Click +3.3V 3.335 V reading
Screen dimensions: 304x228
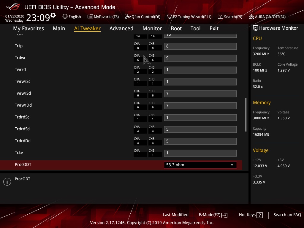[x=259, y=182]
